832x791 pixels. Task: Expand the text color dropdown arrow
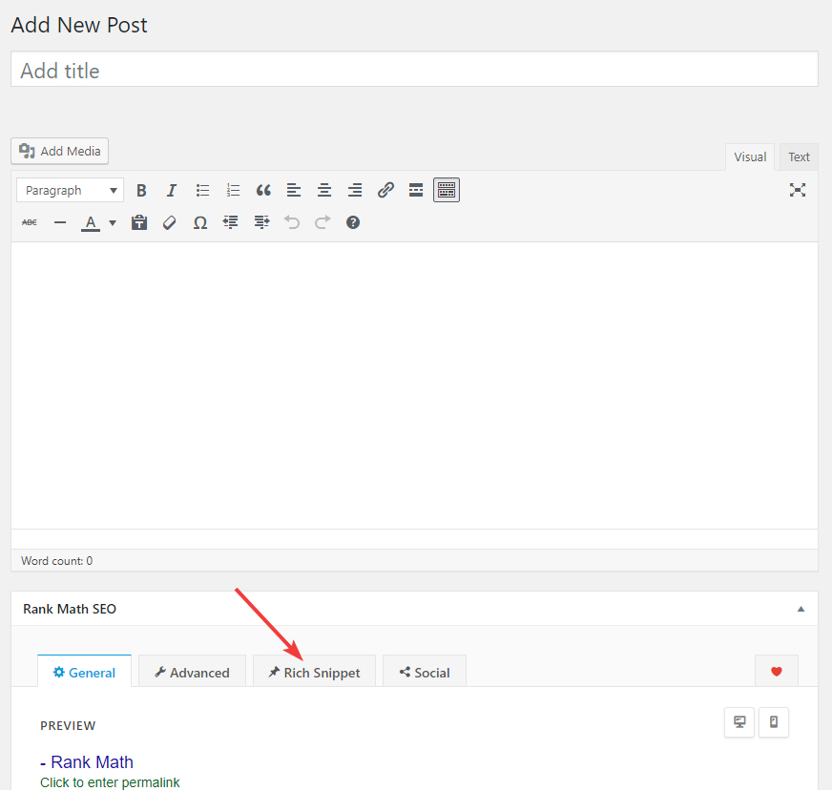click(x=113, y=223)
